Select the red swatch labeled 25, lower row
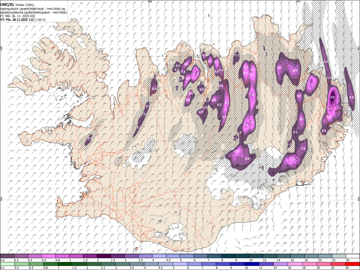Viewport: 360px width, 270px height. 338,264
